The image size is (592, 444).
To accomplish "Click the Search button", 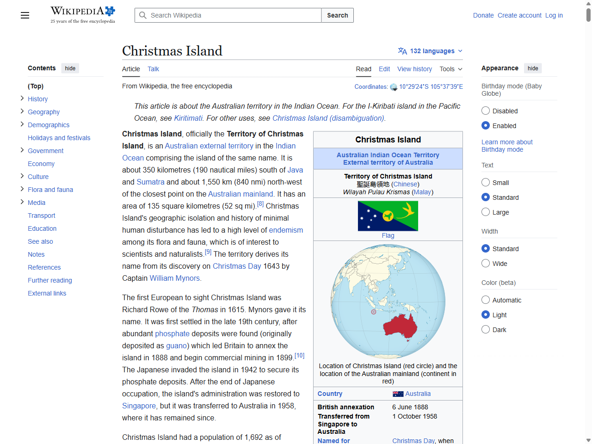I will 337,15.
